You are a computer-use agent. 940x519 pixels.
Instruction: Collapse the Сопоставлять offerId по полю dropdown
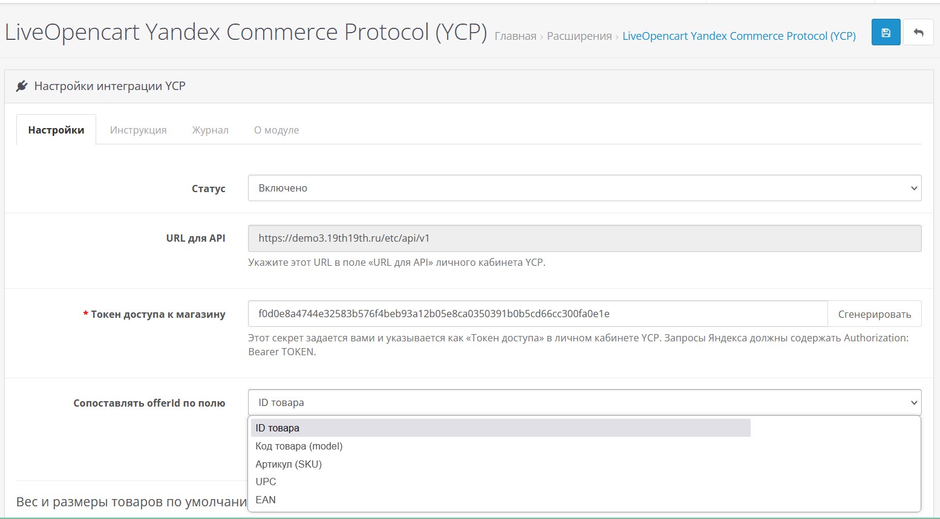pos(584,402)
